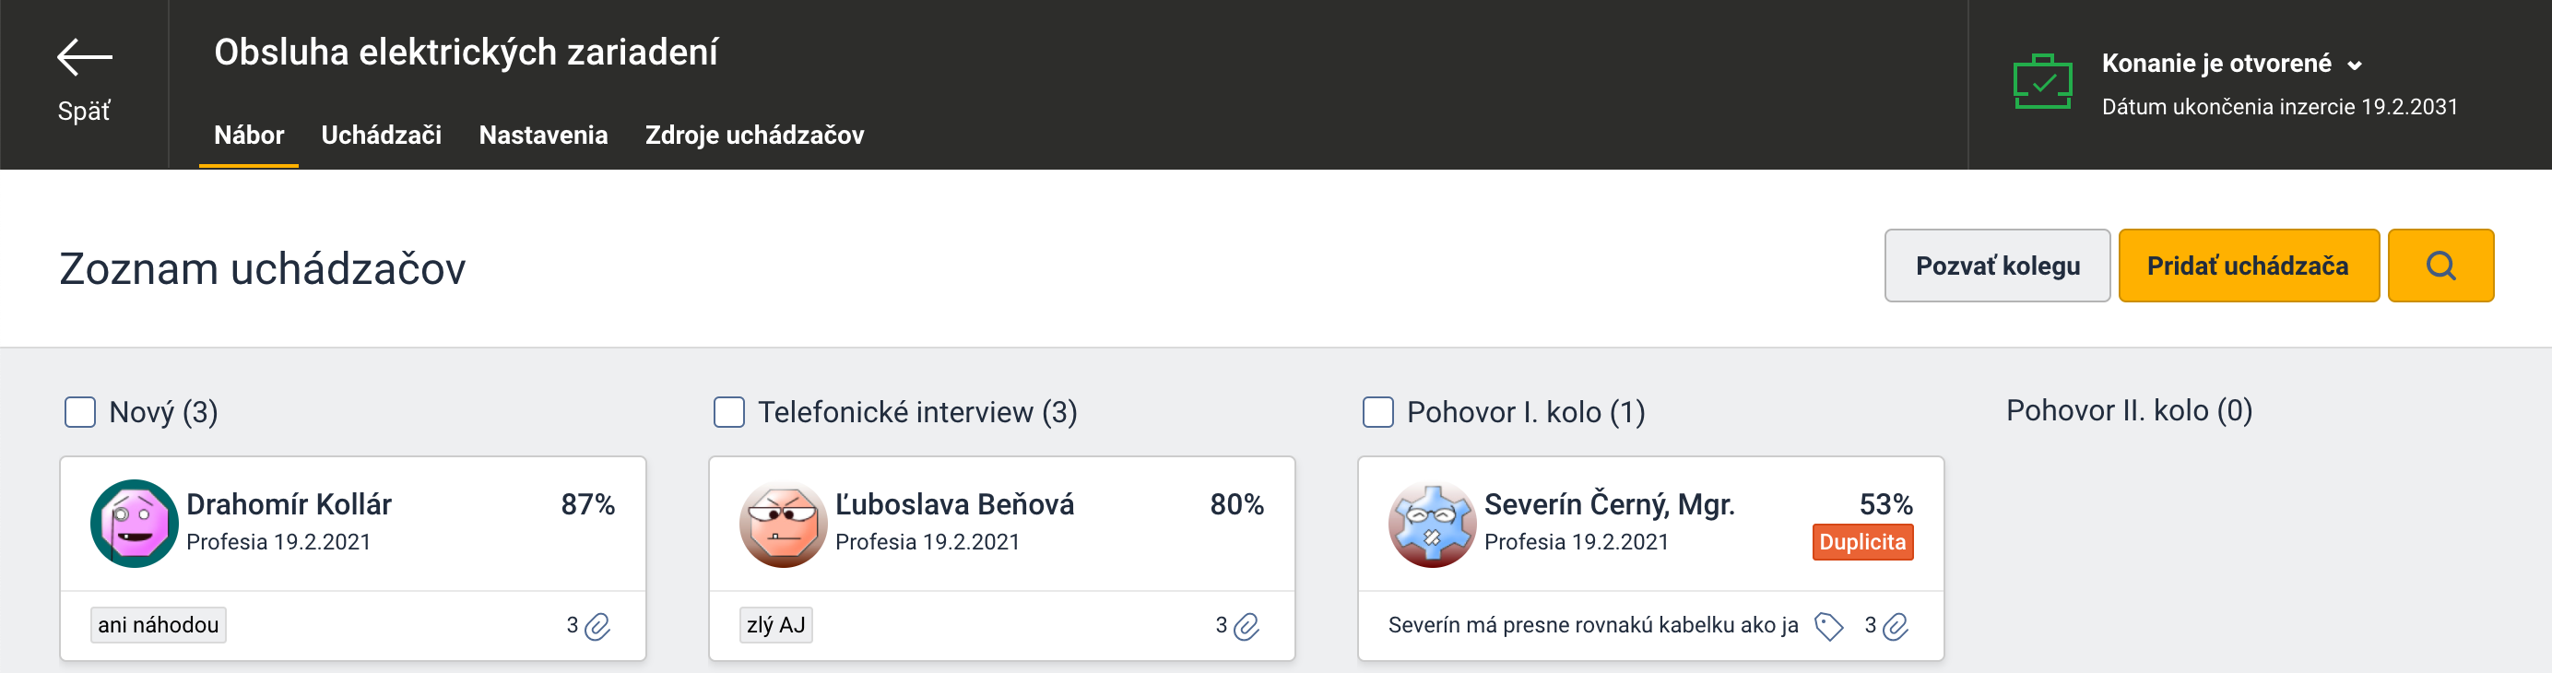Check the Telefonické interview column checkbox
This screenshot has height=673, width=2552.
pyautogui.click(x=729, y=411)
